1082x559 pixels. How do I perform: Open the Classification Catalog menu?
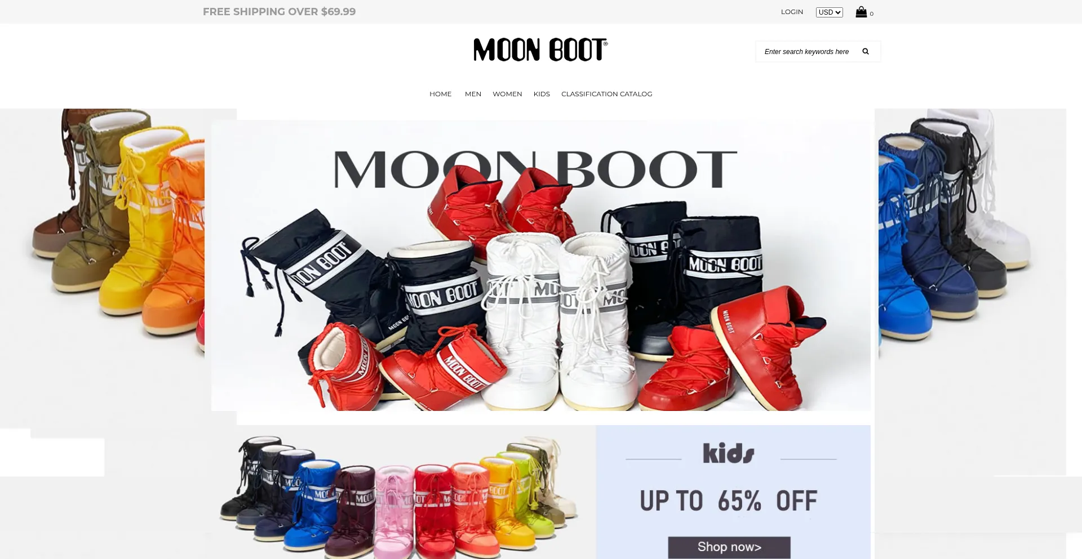(x=606, y=94)
